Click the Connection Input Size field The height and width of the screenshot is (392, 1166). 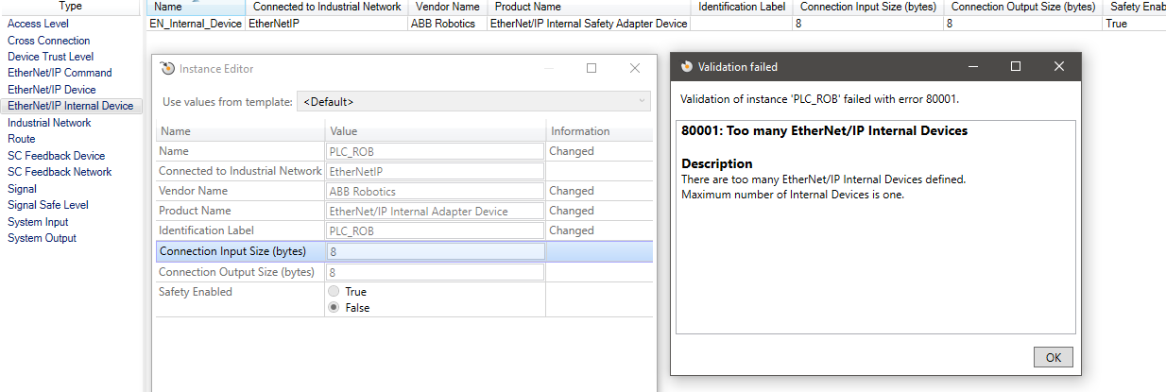436,251
